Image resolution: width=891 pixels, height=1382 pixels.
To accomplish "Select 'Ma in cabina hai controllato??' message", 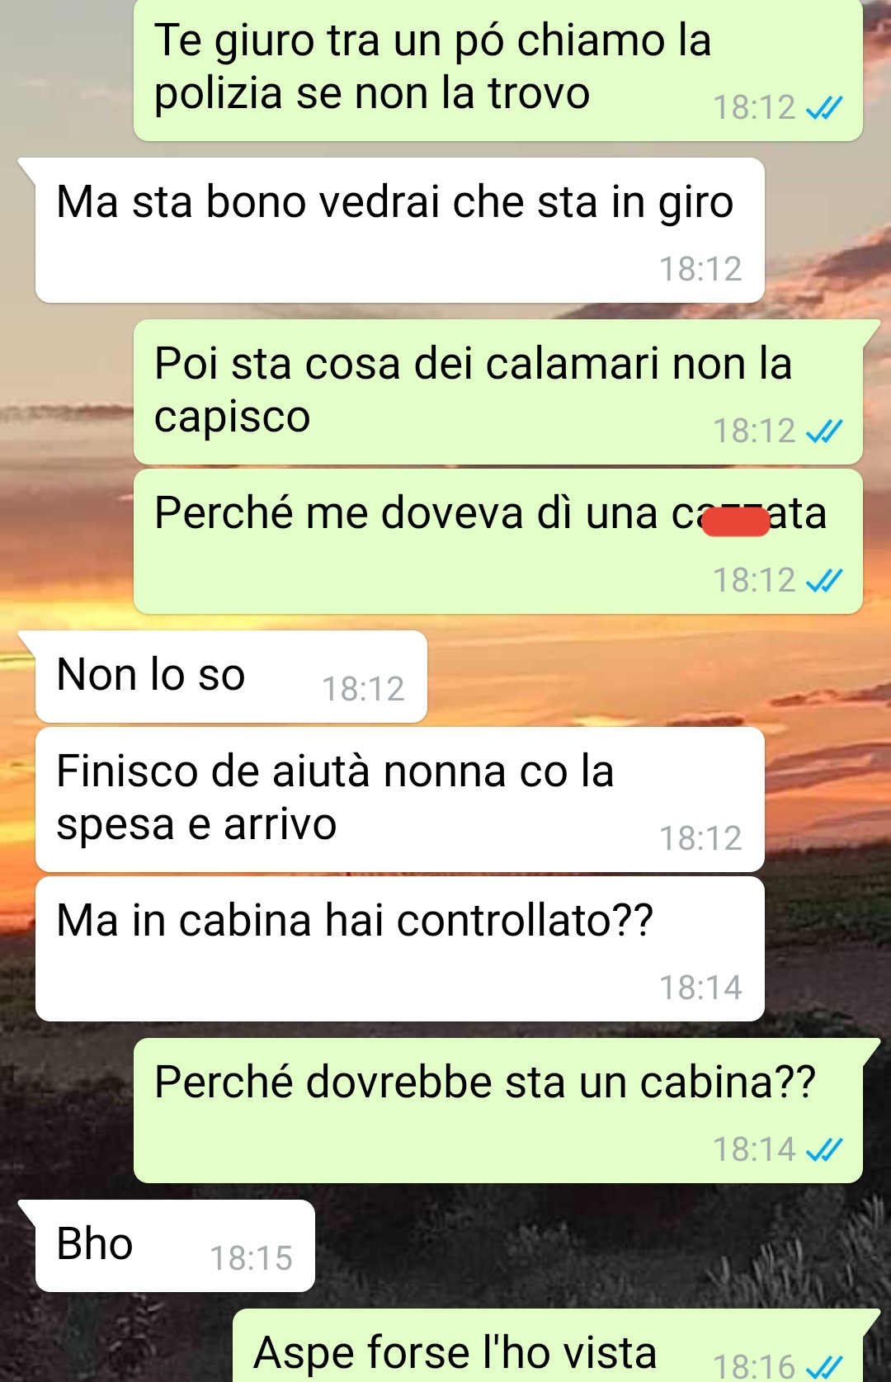I will pos(400,949).
